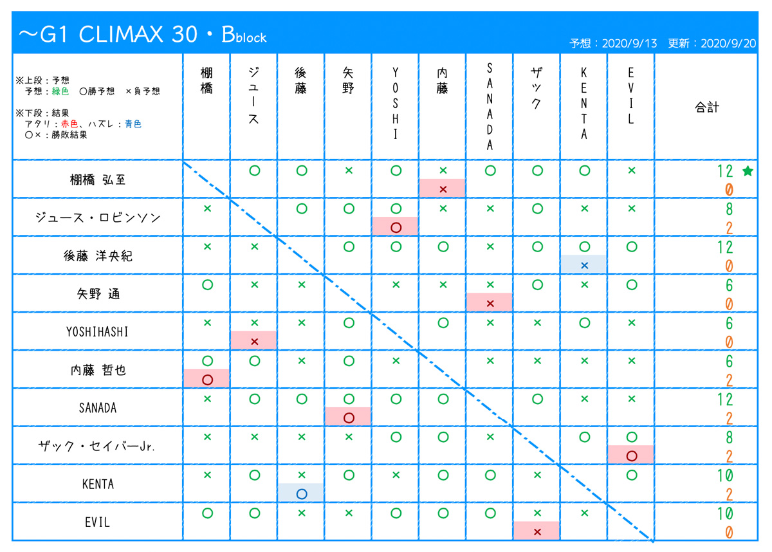Click the blue × result in 後藤 洋央紀 row

[x=584, y=264]
